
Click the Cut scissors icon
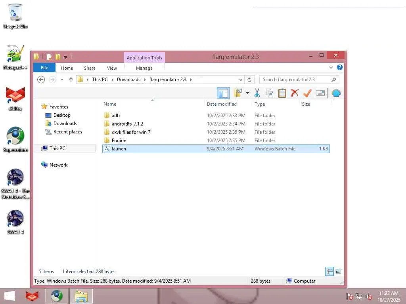pyautogui.click(x=257, y=93)
